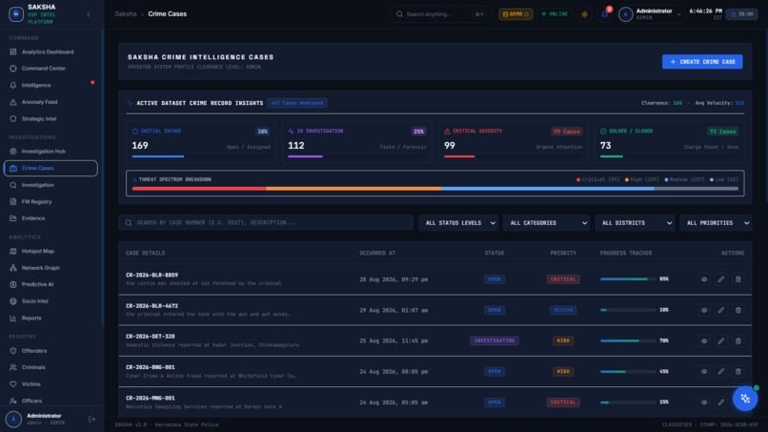768x432 pixels.
Task: Click the Evidence folder icon
Action: [13, 218]
